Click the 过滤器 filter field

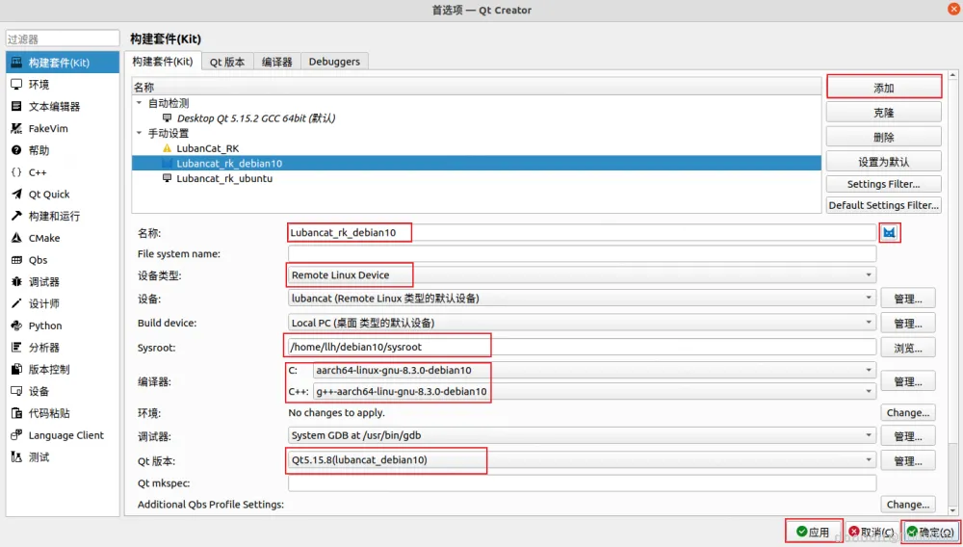(x=63, y=39)
